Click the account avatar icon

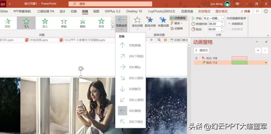click(x=227, y=4)
